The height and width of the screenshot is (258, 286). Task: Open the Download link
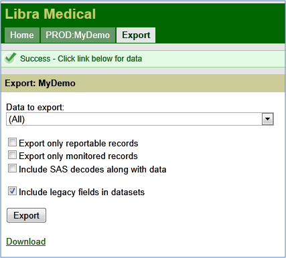[x=26, y=242]
